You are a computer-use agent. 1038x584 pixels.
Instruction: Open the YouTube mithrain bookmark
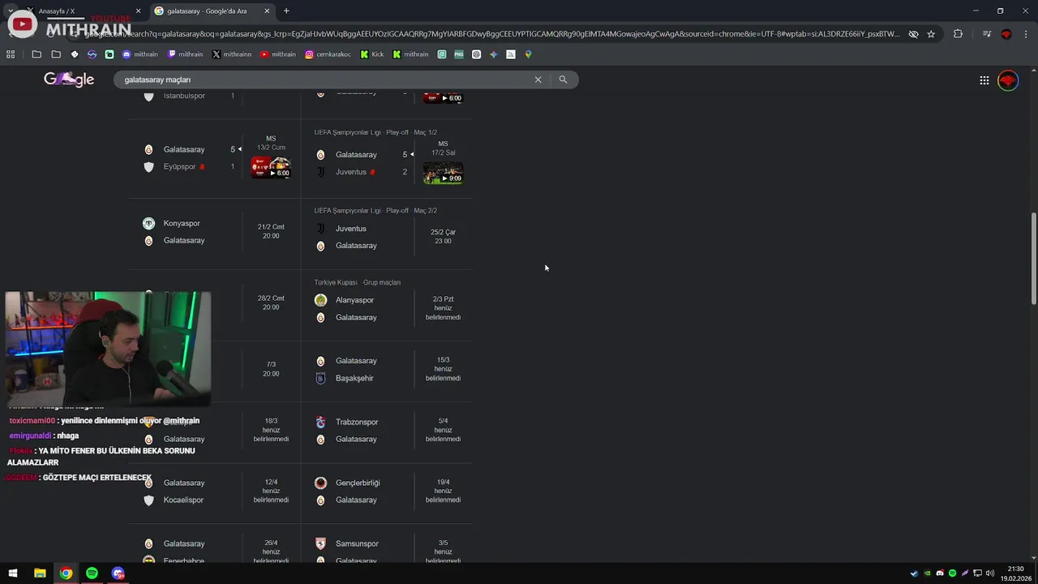pos(278,54)
